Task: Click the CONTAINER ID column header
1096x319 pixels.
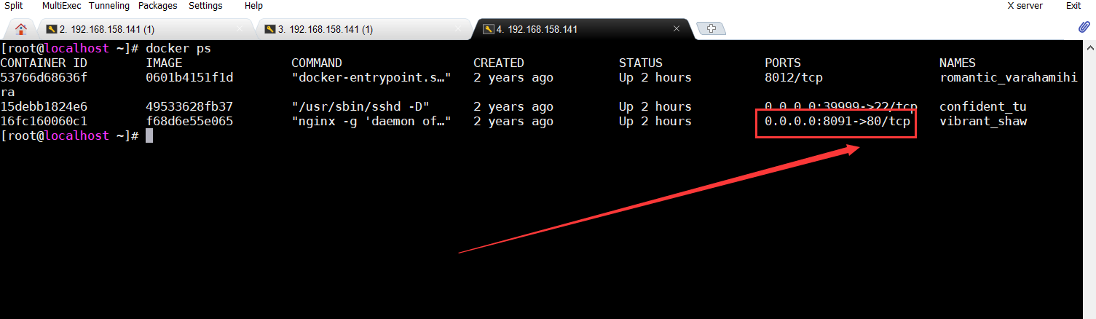Action: [x=44, y=63]
